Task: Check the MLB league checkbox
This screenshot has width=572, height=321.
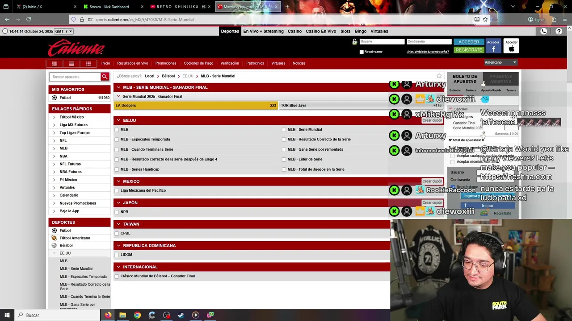Action: (x=117, y=130)
